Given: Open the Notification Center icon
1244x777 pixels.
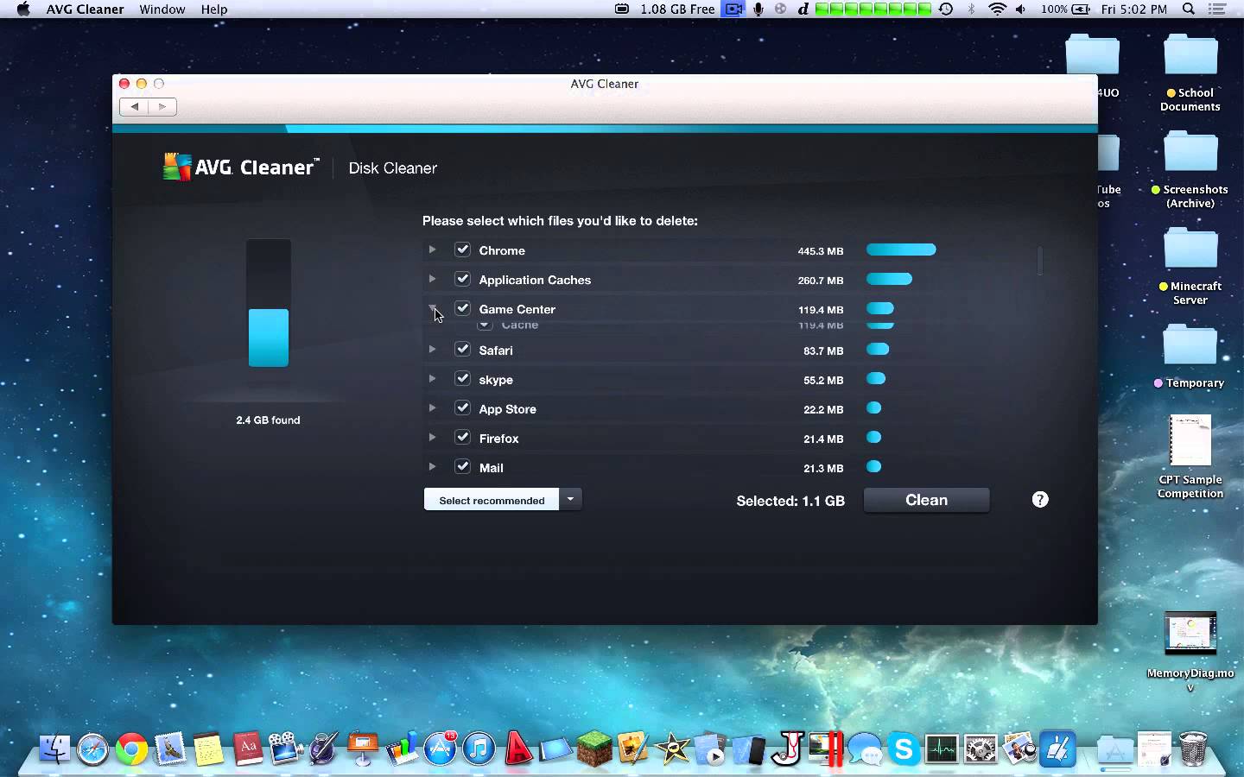Looking at the screenshot, I should coord(1218,9).
